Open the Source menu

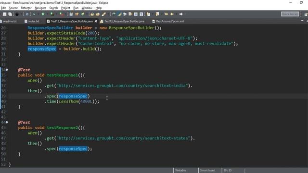tap(13, 8)
